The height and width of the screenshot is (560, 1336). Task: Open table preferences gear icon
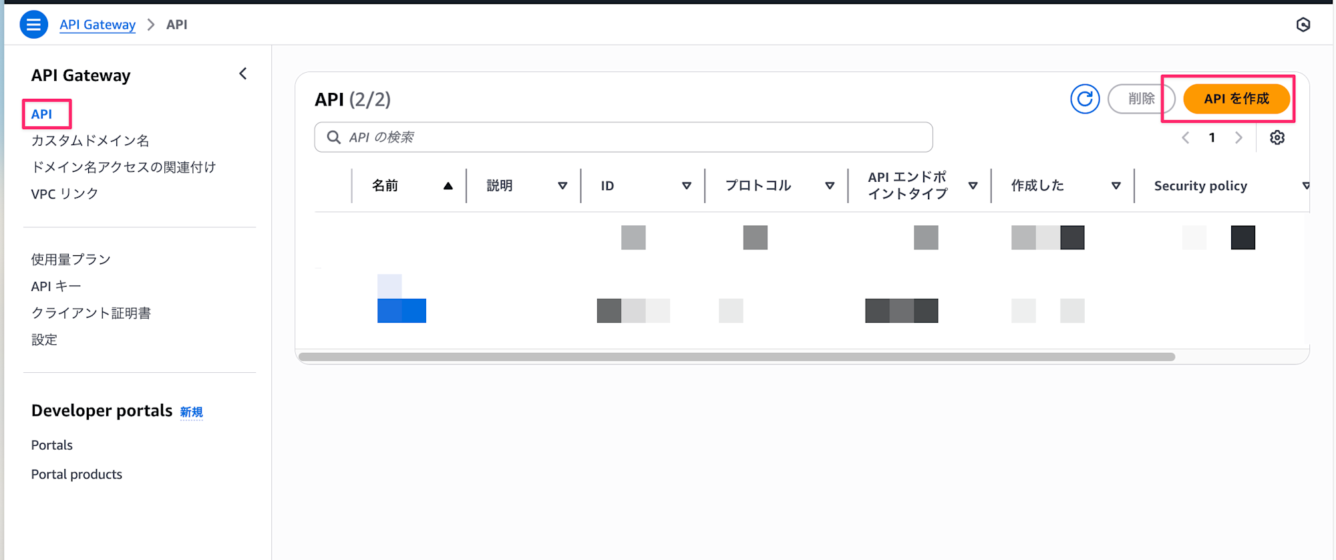[x=1277, y=138]
